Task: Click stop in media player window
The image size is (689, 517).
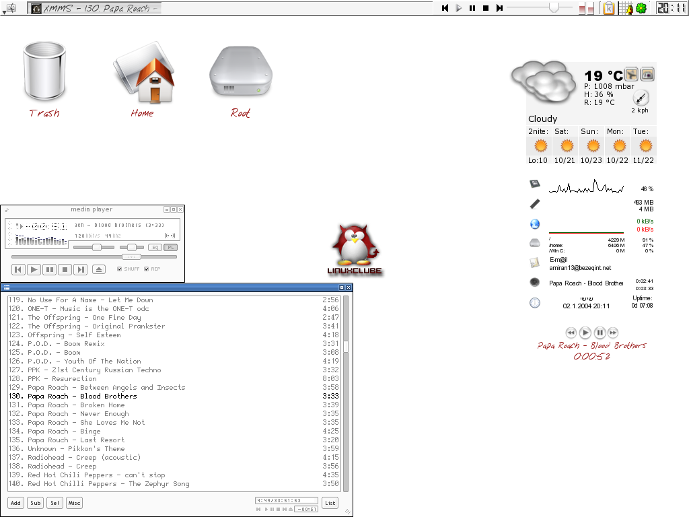Action: pos(65,269)
